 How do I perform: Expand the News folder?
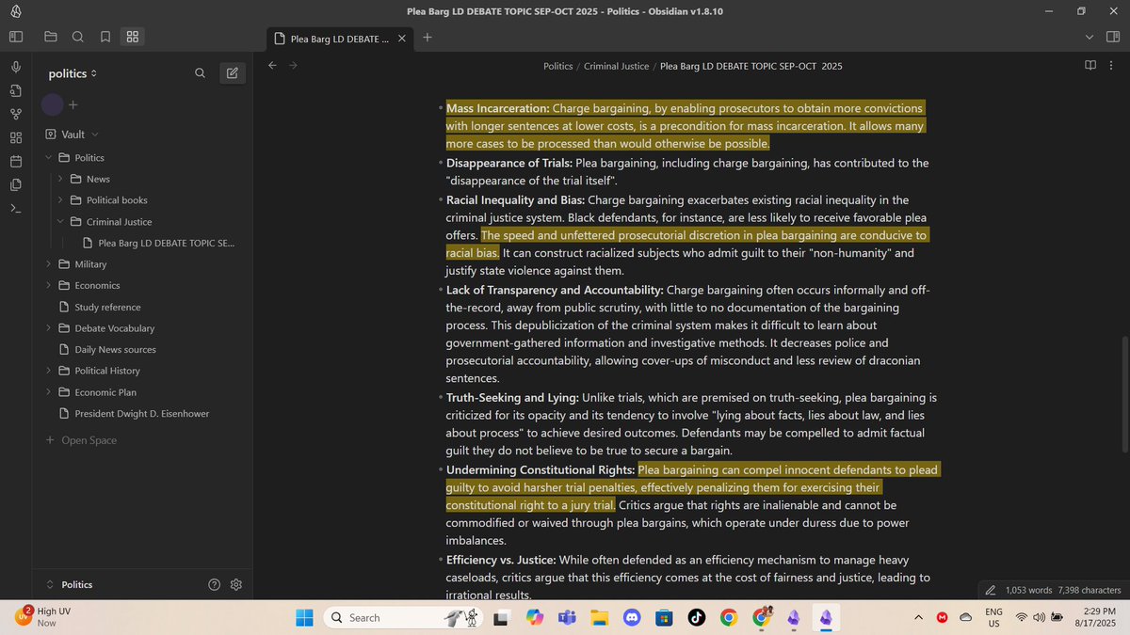point(59,179)
